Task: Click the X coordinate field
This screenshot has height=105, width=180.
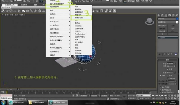Action: (x=84, y=96)
